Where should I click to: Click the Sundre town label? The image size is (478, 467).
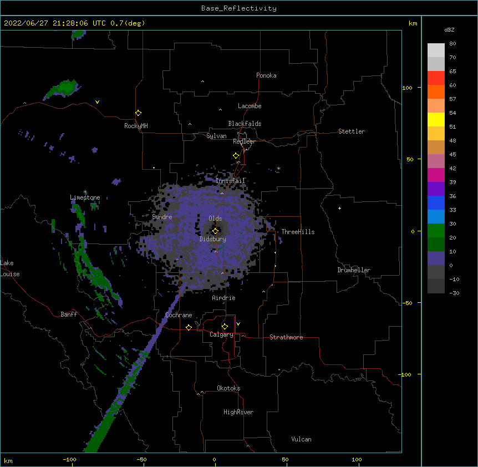pyautogui.click(x=162, y=217)
